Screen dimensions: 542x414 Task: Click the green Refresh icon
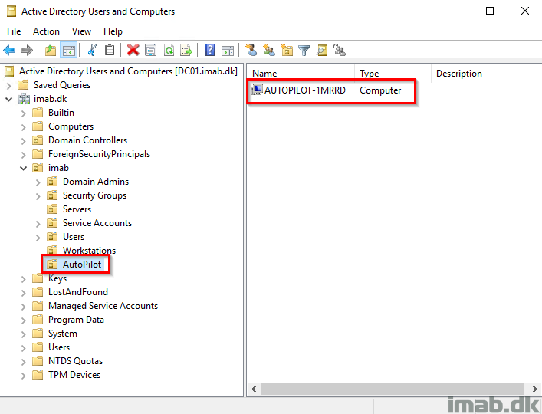[169, 51]
